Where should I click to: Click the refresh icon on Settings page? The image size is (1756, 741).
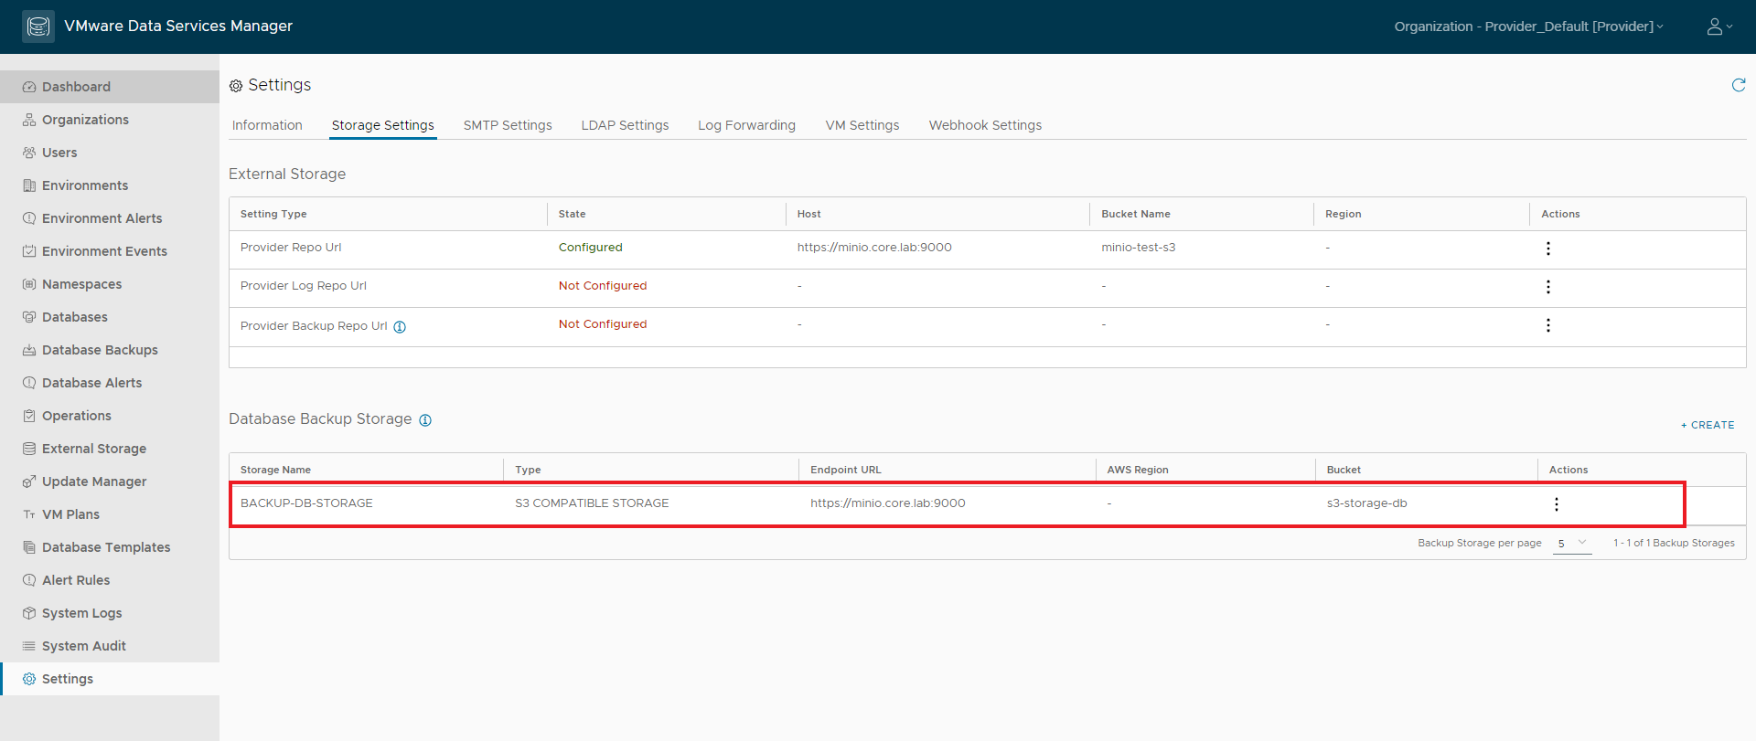click(x=1739, y=85)
